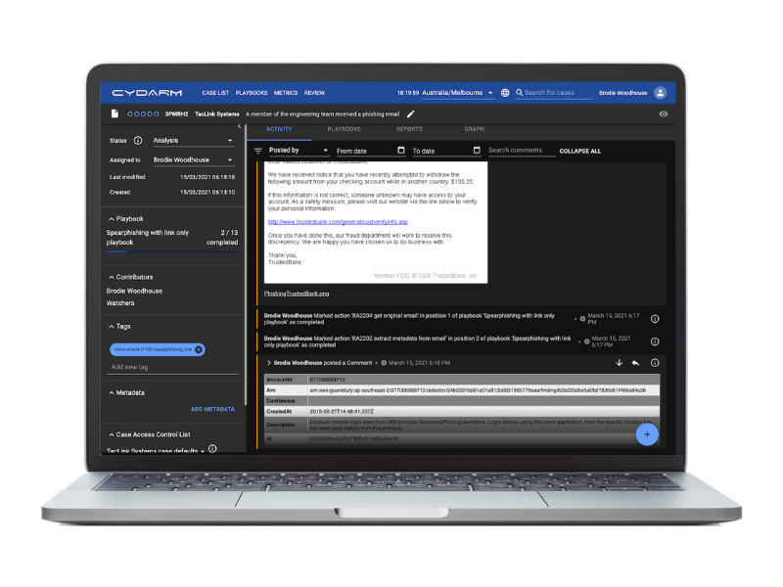Image resolution: width=783 pixels, height=587 pixels.
Task: Click the Cydarm logo
Action: (147, 93)
